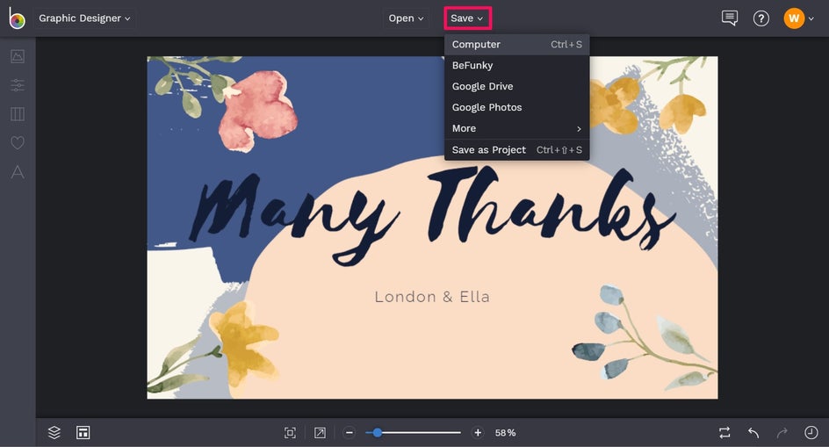This screenshot has width=829, height=447.
Task: Open the Templates columns sidebar icon
Action: [x=18, y=114]
